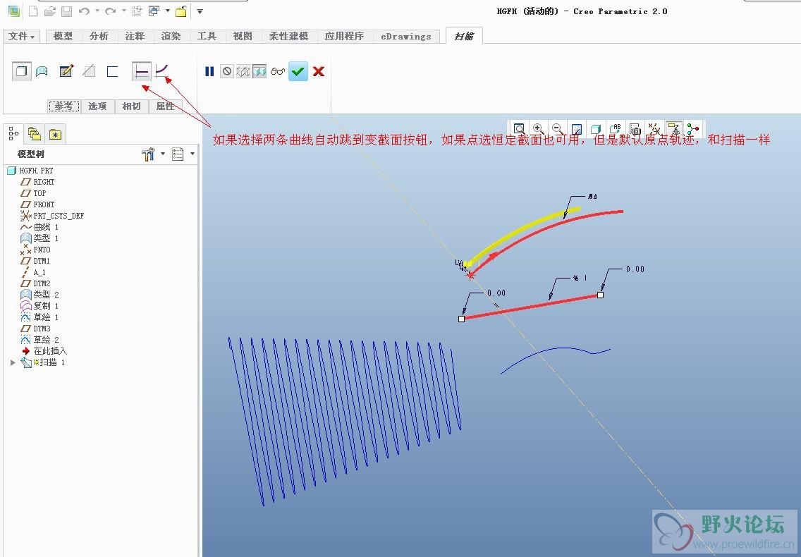
Task: Toggle the remove material option
Action: tap(90, 71)
